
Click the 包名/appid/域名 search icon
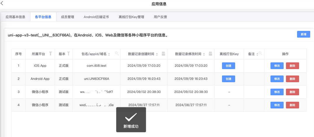tap(117, 53)
